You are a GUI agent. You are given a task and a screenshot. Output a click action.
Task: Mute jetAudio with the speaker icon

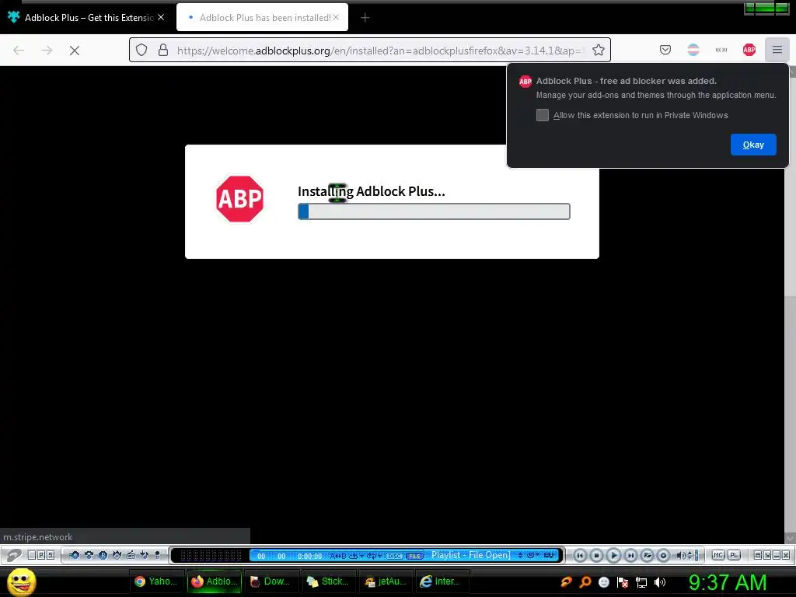click(681, 555)
